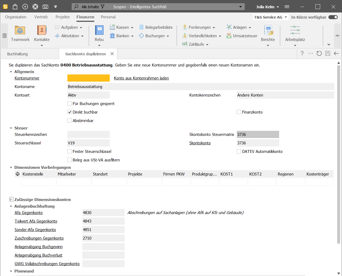
Task: Open the Personal menu tab
Action: tap(108, 17)
